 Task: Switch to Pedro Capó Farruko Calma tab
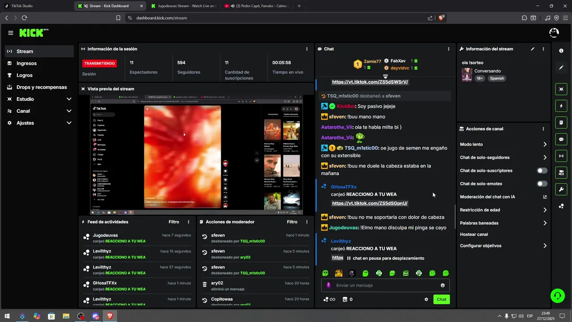[257, 6]
